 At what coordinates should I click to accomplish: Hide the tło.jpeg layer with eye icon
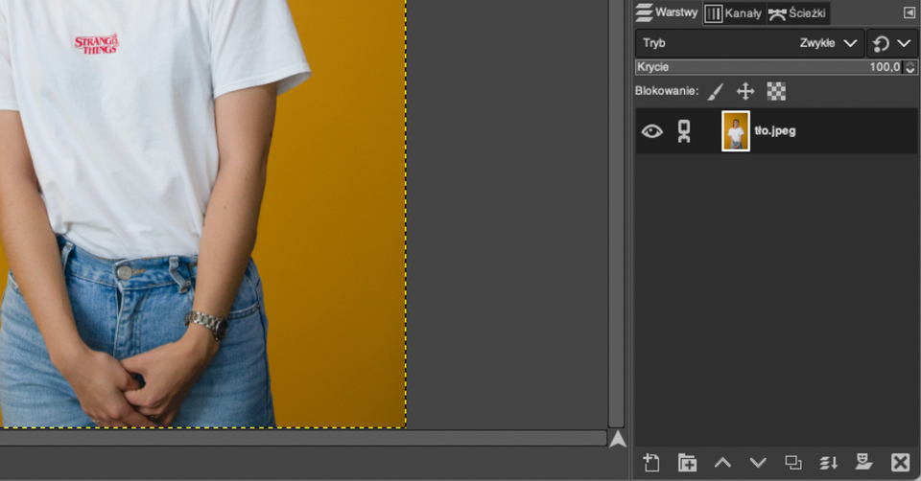point(652,131)
